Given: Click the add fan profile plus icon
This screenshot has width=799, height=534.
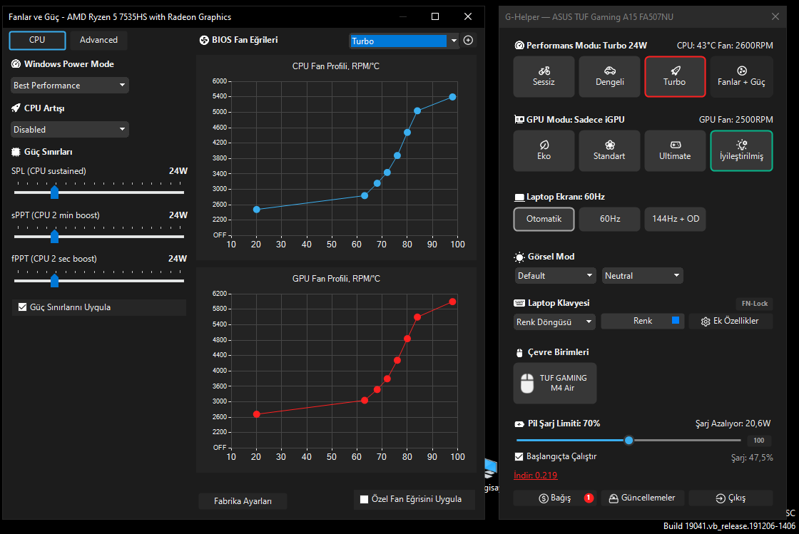Looking at the screenshot, I should click(468, 40).
